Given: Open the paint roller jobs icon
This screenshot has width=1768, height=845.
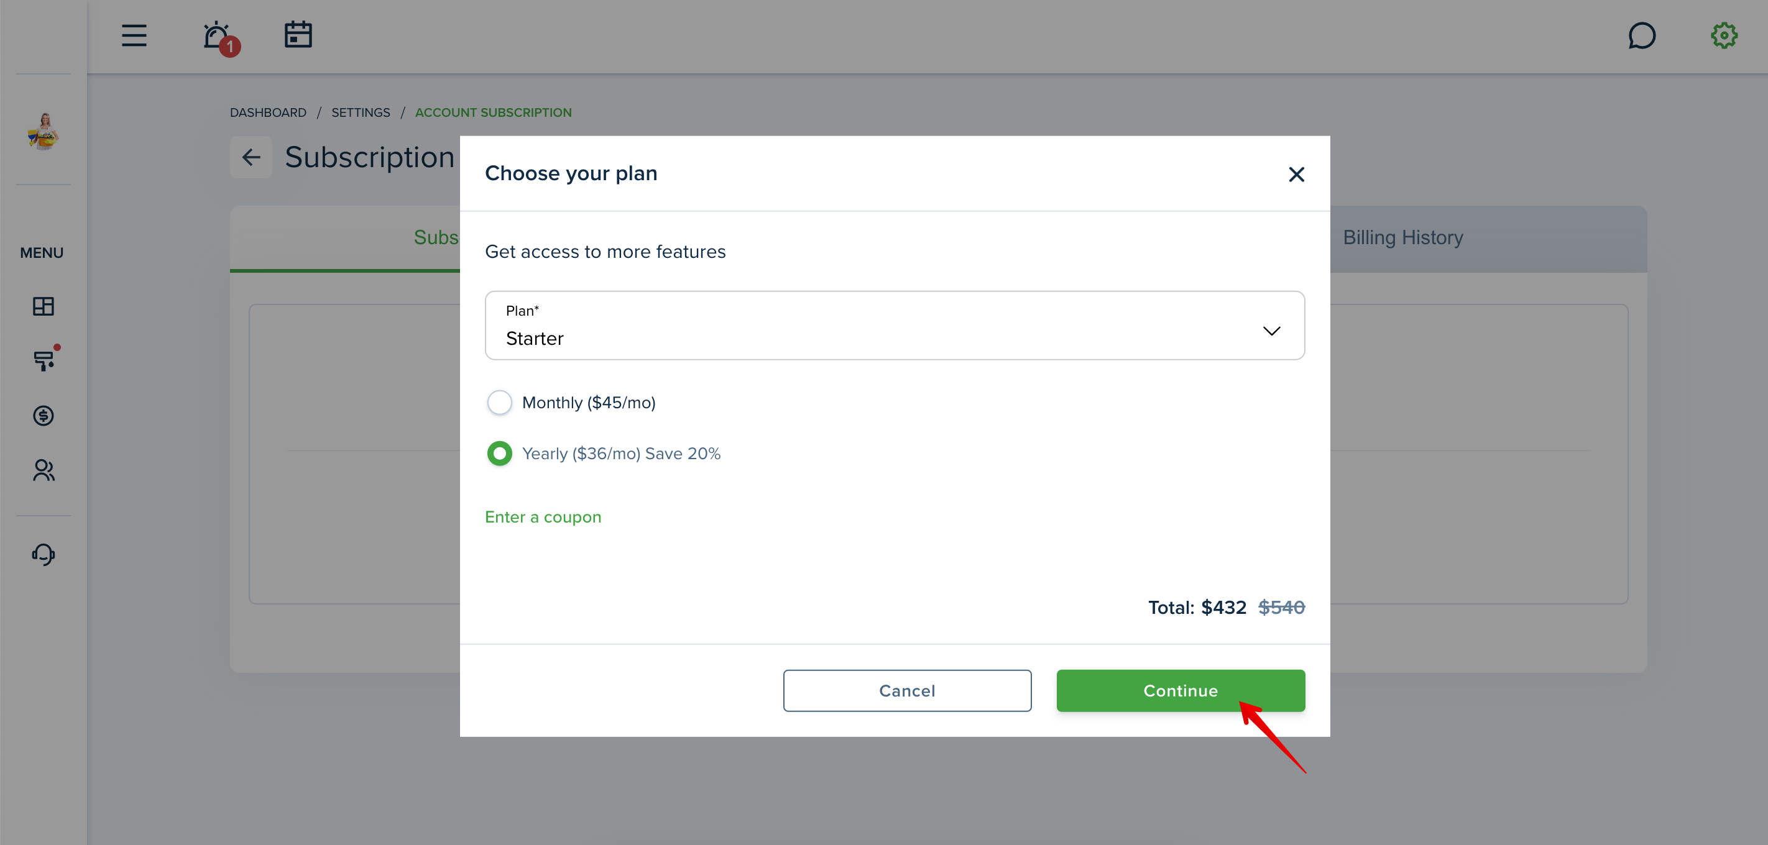Looking at the screenshot, I should [45, 358].
